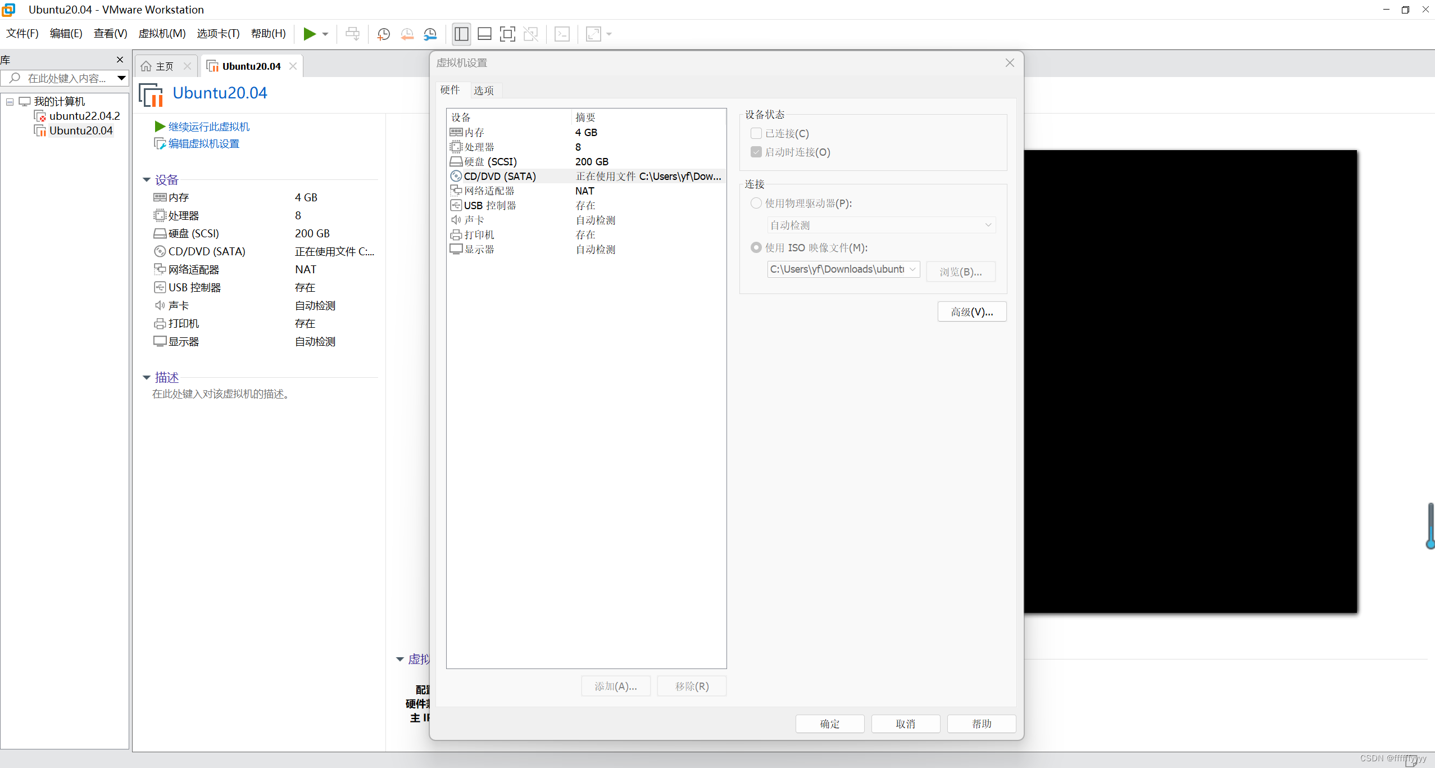Collapse the 我的计算机 tree node
Viewport: 1435px width, 768px height.
pyautogui.click(x=10, y=102)
